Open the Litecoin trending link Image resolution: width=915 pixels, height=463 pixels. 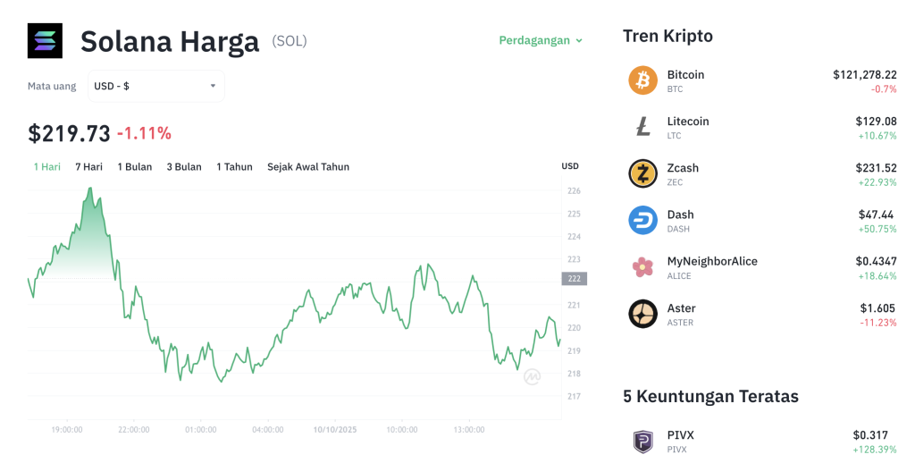pyautogui.click(x=688, y=122)
